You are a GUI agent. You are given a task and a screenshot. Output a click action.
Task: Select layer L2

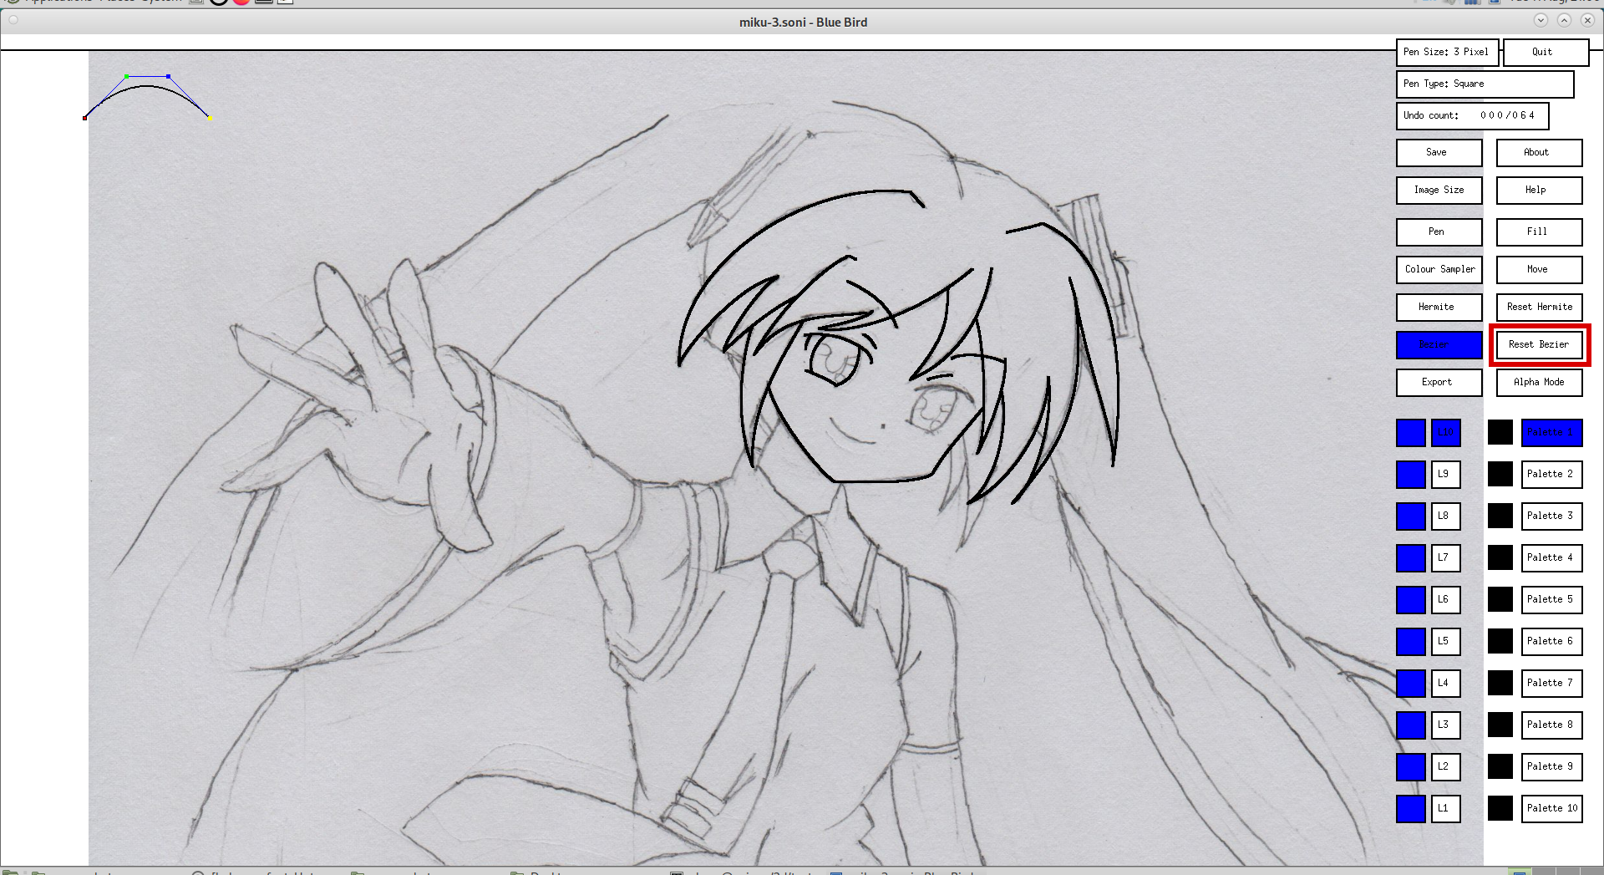1445,766
